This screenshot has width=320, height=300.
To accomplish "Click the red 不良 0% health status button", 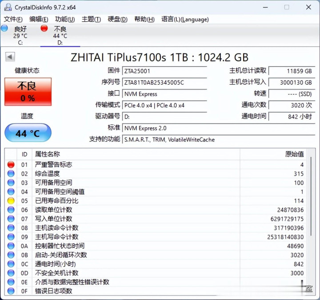I will (28, 91).
